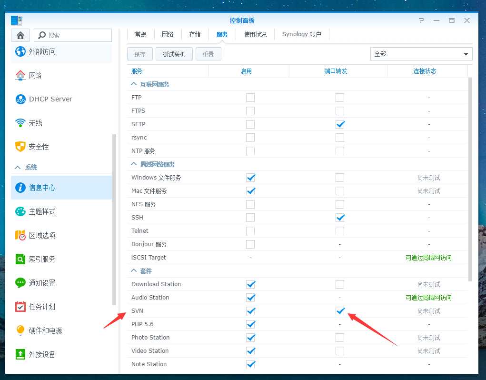486x380 pixels.
Task: Click the 保存 button
Action: 140,54
